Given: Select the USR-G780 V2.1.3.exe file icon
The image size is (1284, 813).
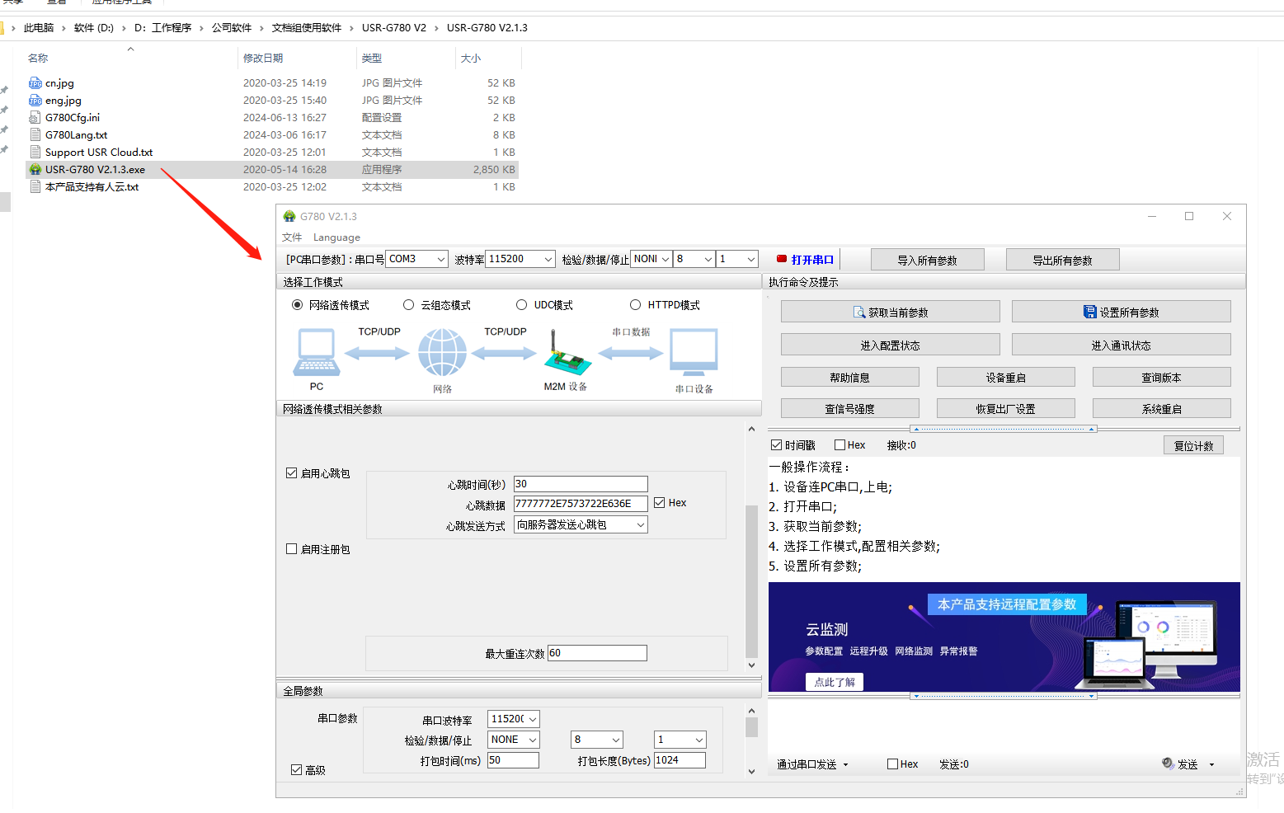Looking at the screenshot, I should [x=35, y=170].
